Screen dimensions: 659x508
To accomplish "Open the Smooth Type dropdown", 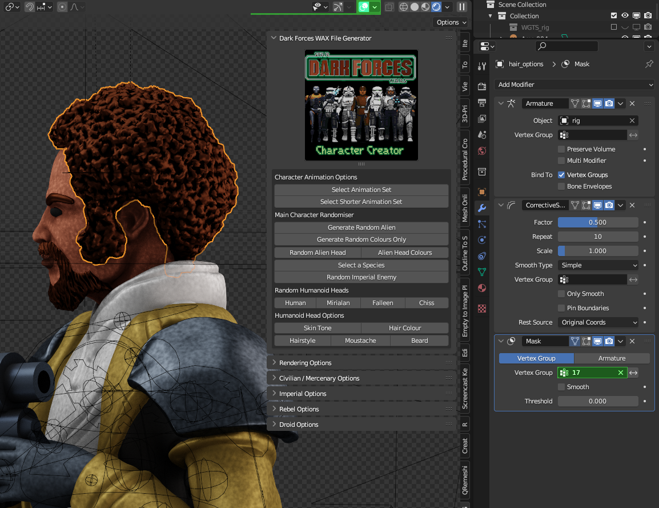I will (598, 265).
